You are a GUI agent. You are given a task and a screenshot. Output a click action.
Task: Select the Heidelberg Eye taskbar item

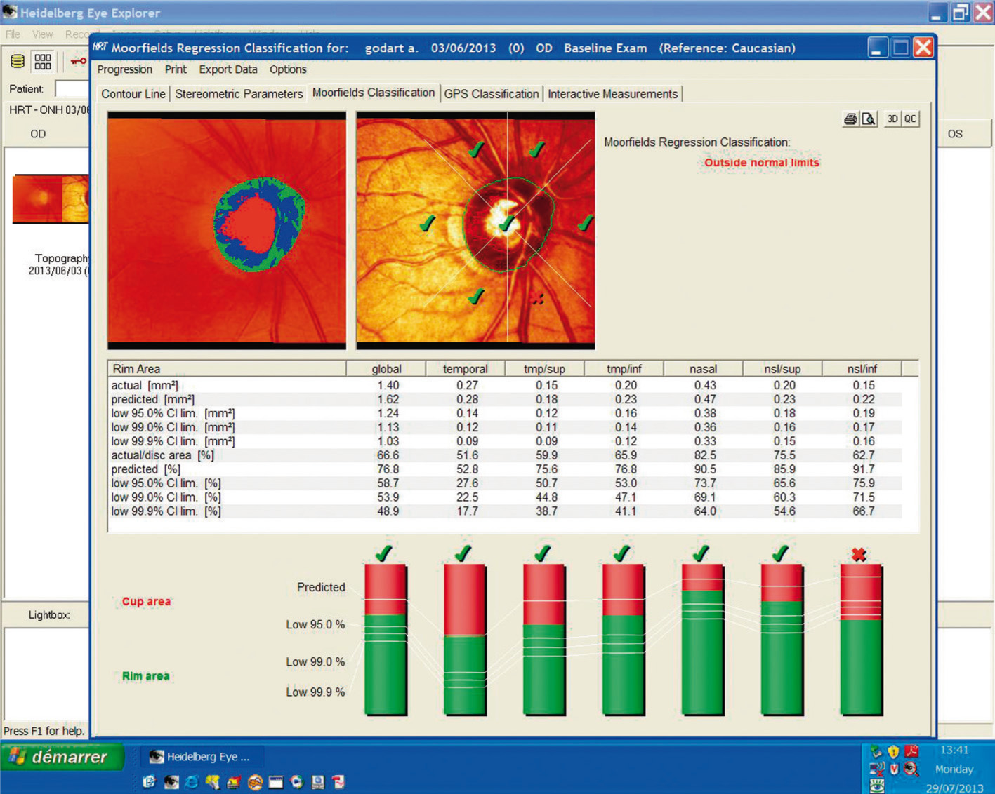(200, 757)
